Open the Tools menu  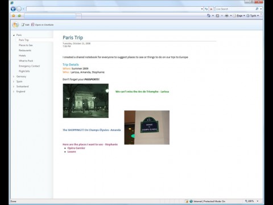coord(253,16)
